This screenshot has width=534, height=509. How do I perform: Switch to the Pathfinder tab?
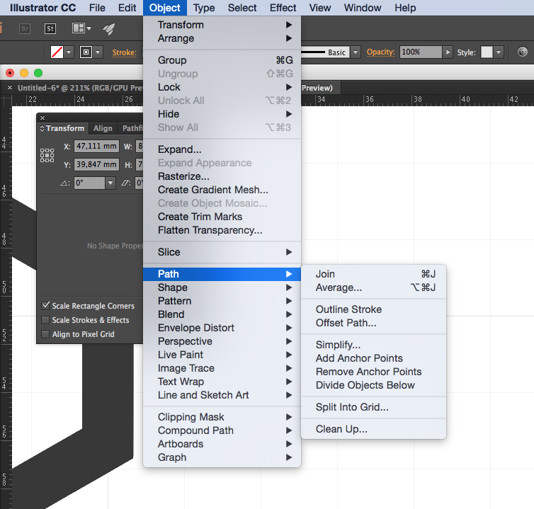tap(132, 128)
